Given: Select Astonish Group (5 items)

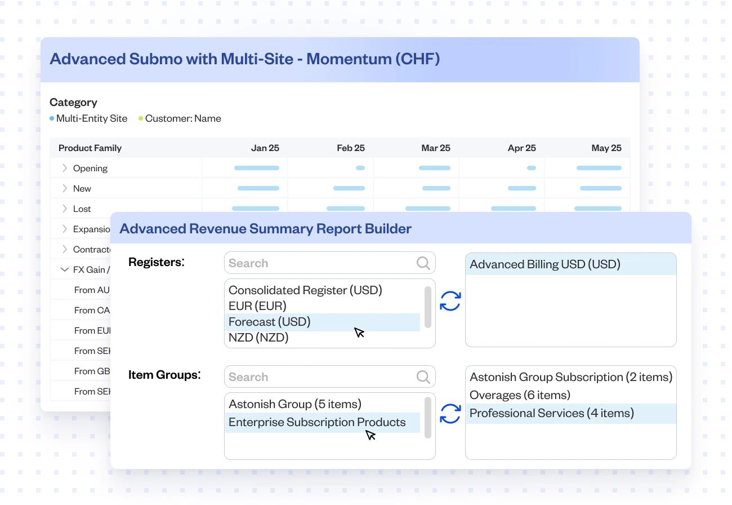Looking at the screenshot, I should pyautogui.click(x=294, y=404).
